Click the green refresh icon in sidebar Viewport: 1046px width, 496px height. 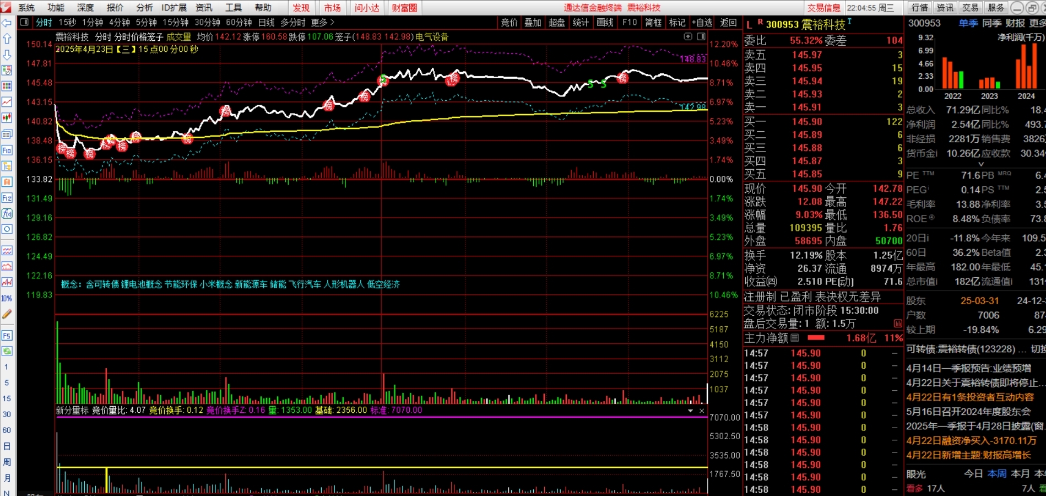pos(7,351)
